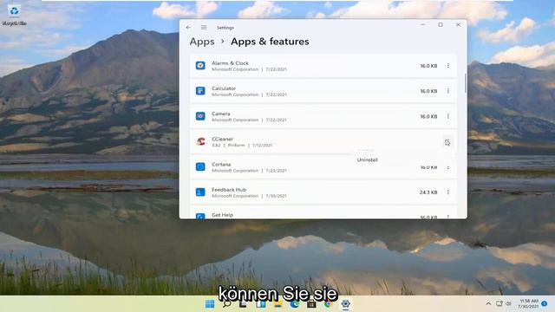Click the Settings window title text

[x=225, y=28]
